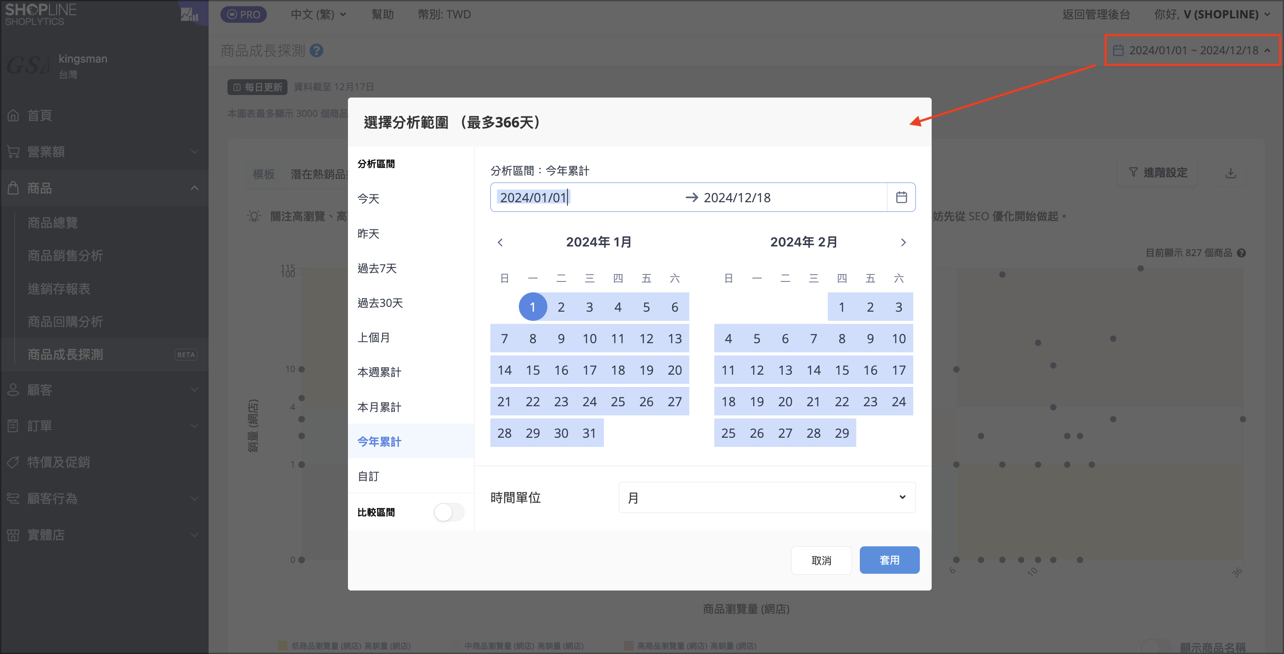Open the 時間單位 dropdown showing 月
Screen dimensions: 1284x654
[x=766, y=498]
